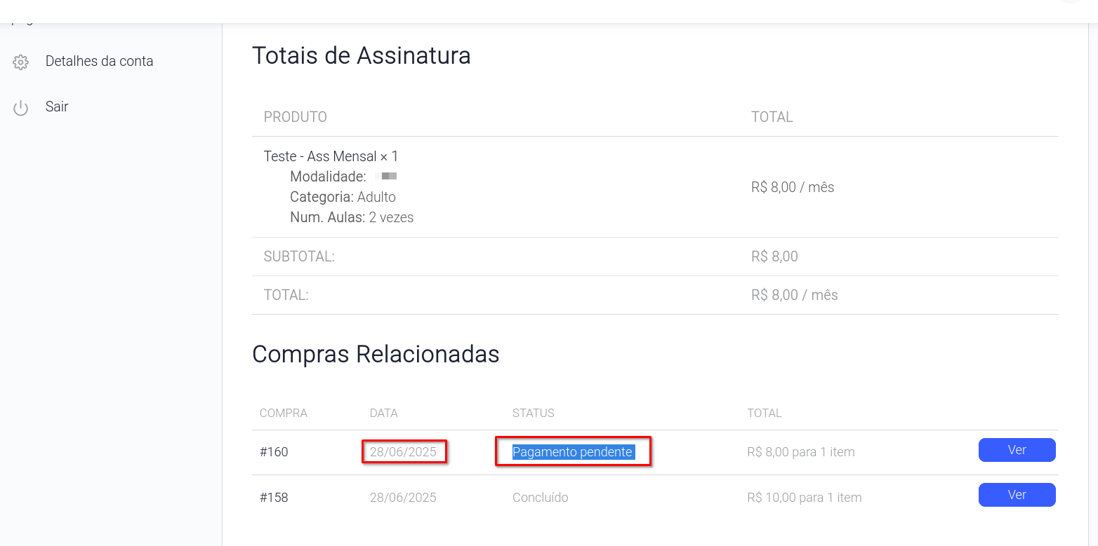
Task: Click Teste - Ass Mensal product name
Action: click(320, 156)
